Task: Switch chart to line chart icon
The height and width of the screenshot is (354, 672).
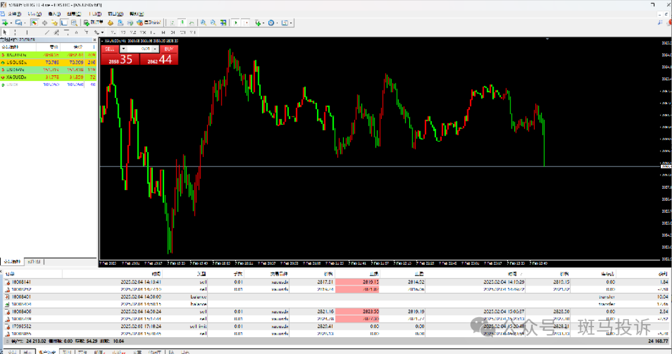Action: click(192, 22)
